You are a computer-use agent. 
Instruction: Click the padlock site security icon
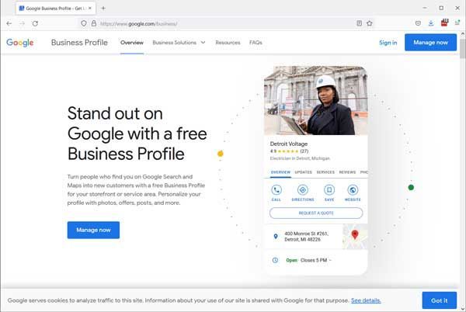94,23
